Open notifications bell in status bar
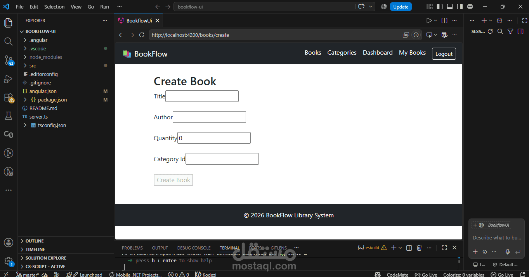The height and width of the screenshot is (277, 529). pos(522,274)
